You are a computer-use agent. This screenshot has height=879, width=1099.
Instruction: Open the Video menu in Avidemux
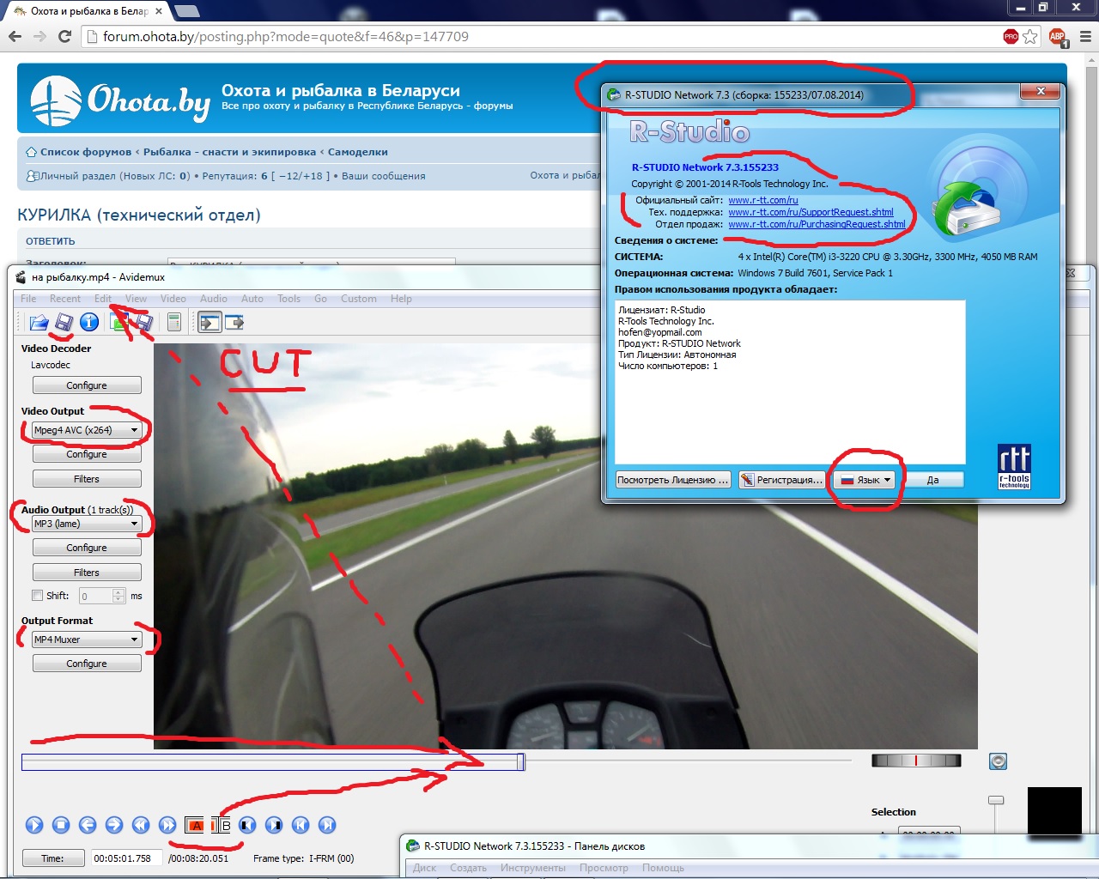coord(173,299)
